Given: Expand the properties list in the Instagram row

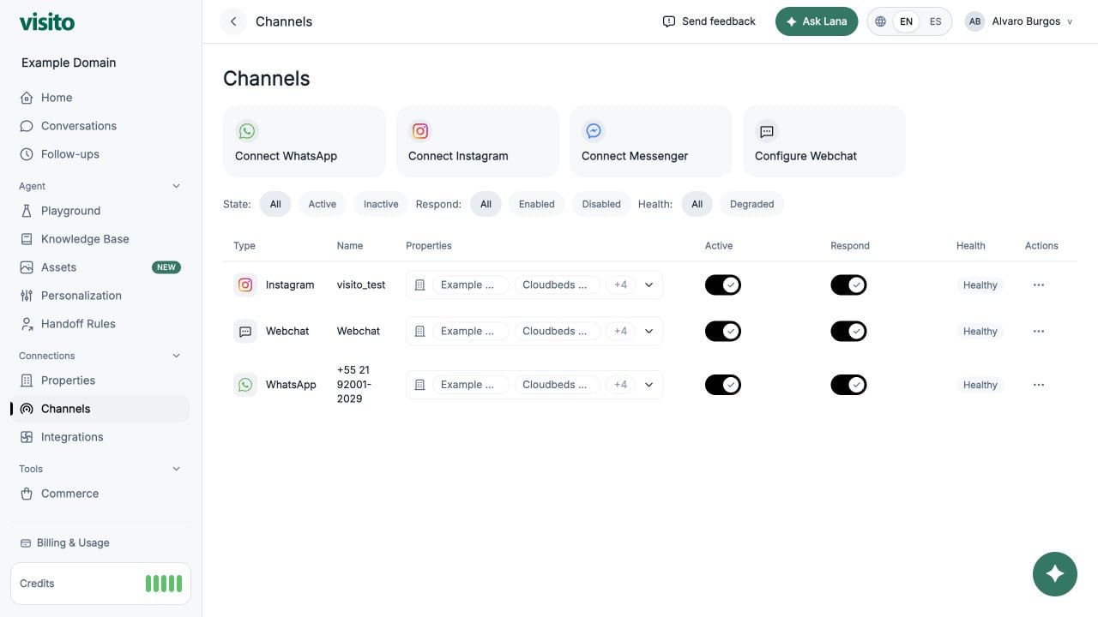Looking at the screenshot, I should pos(649,285).
